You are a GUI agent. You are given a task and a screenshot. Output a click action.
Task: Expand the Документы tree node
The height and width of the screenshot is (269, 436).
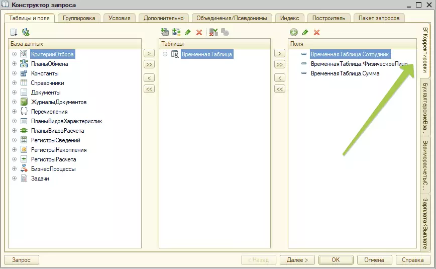pos(14,93)
